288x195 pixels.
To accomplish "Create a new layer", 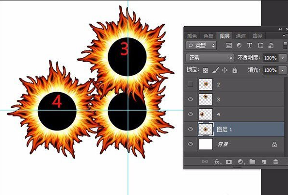I will [264, 162].
